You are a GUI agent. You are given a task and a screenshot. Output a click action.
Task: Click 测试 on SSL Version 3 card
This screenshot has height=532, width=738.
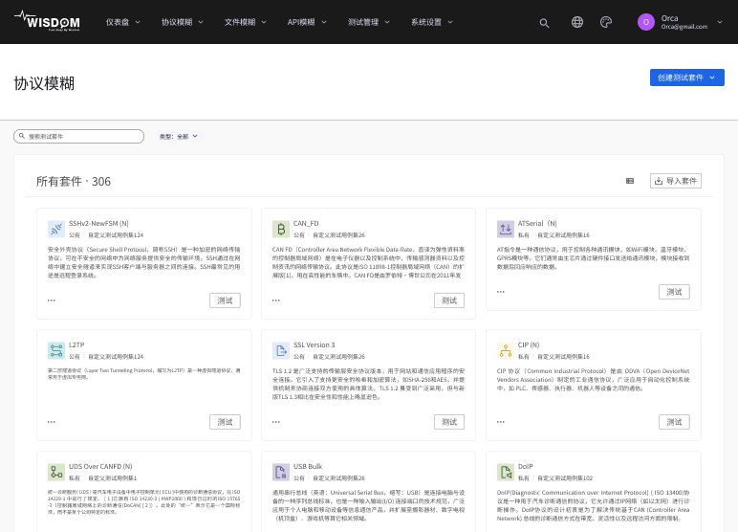449,422
